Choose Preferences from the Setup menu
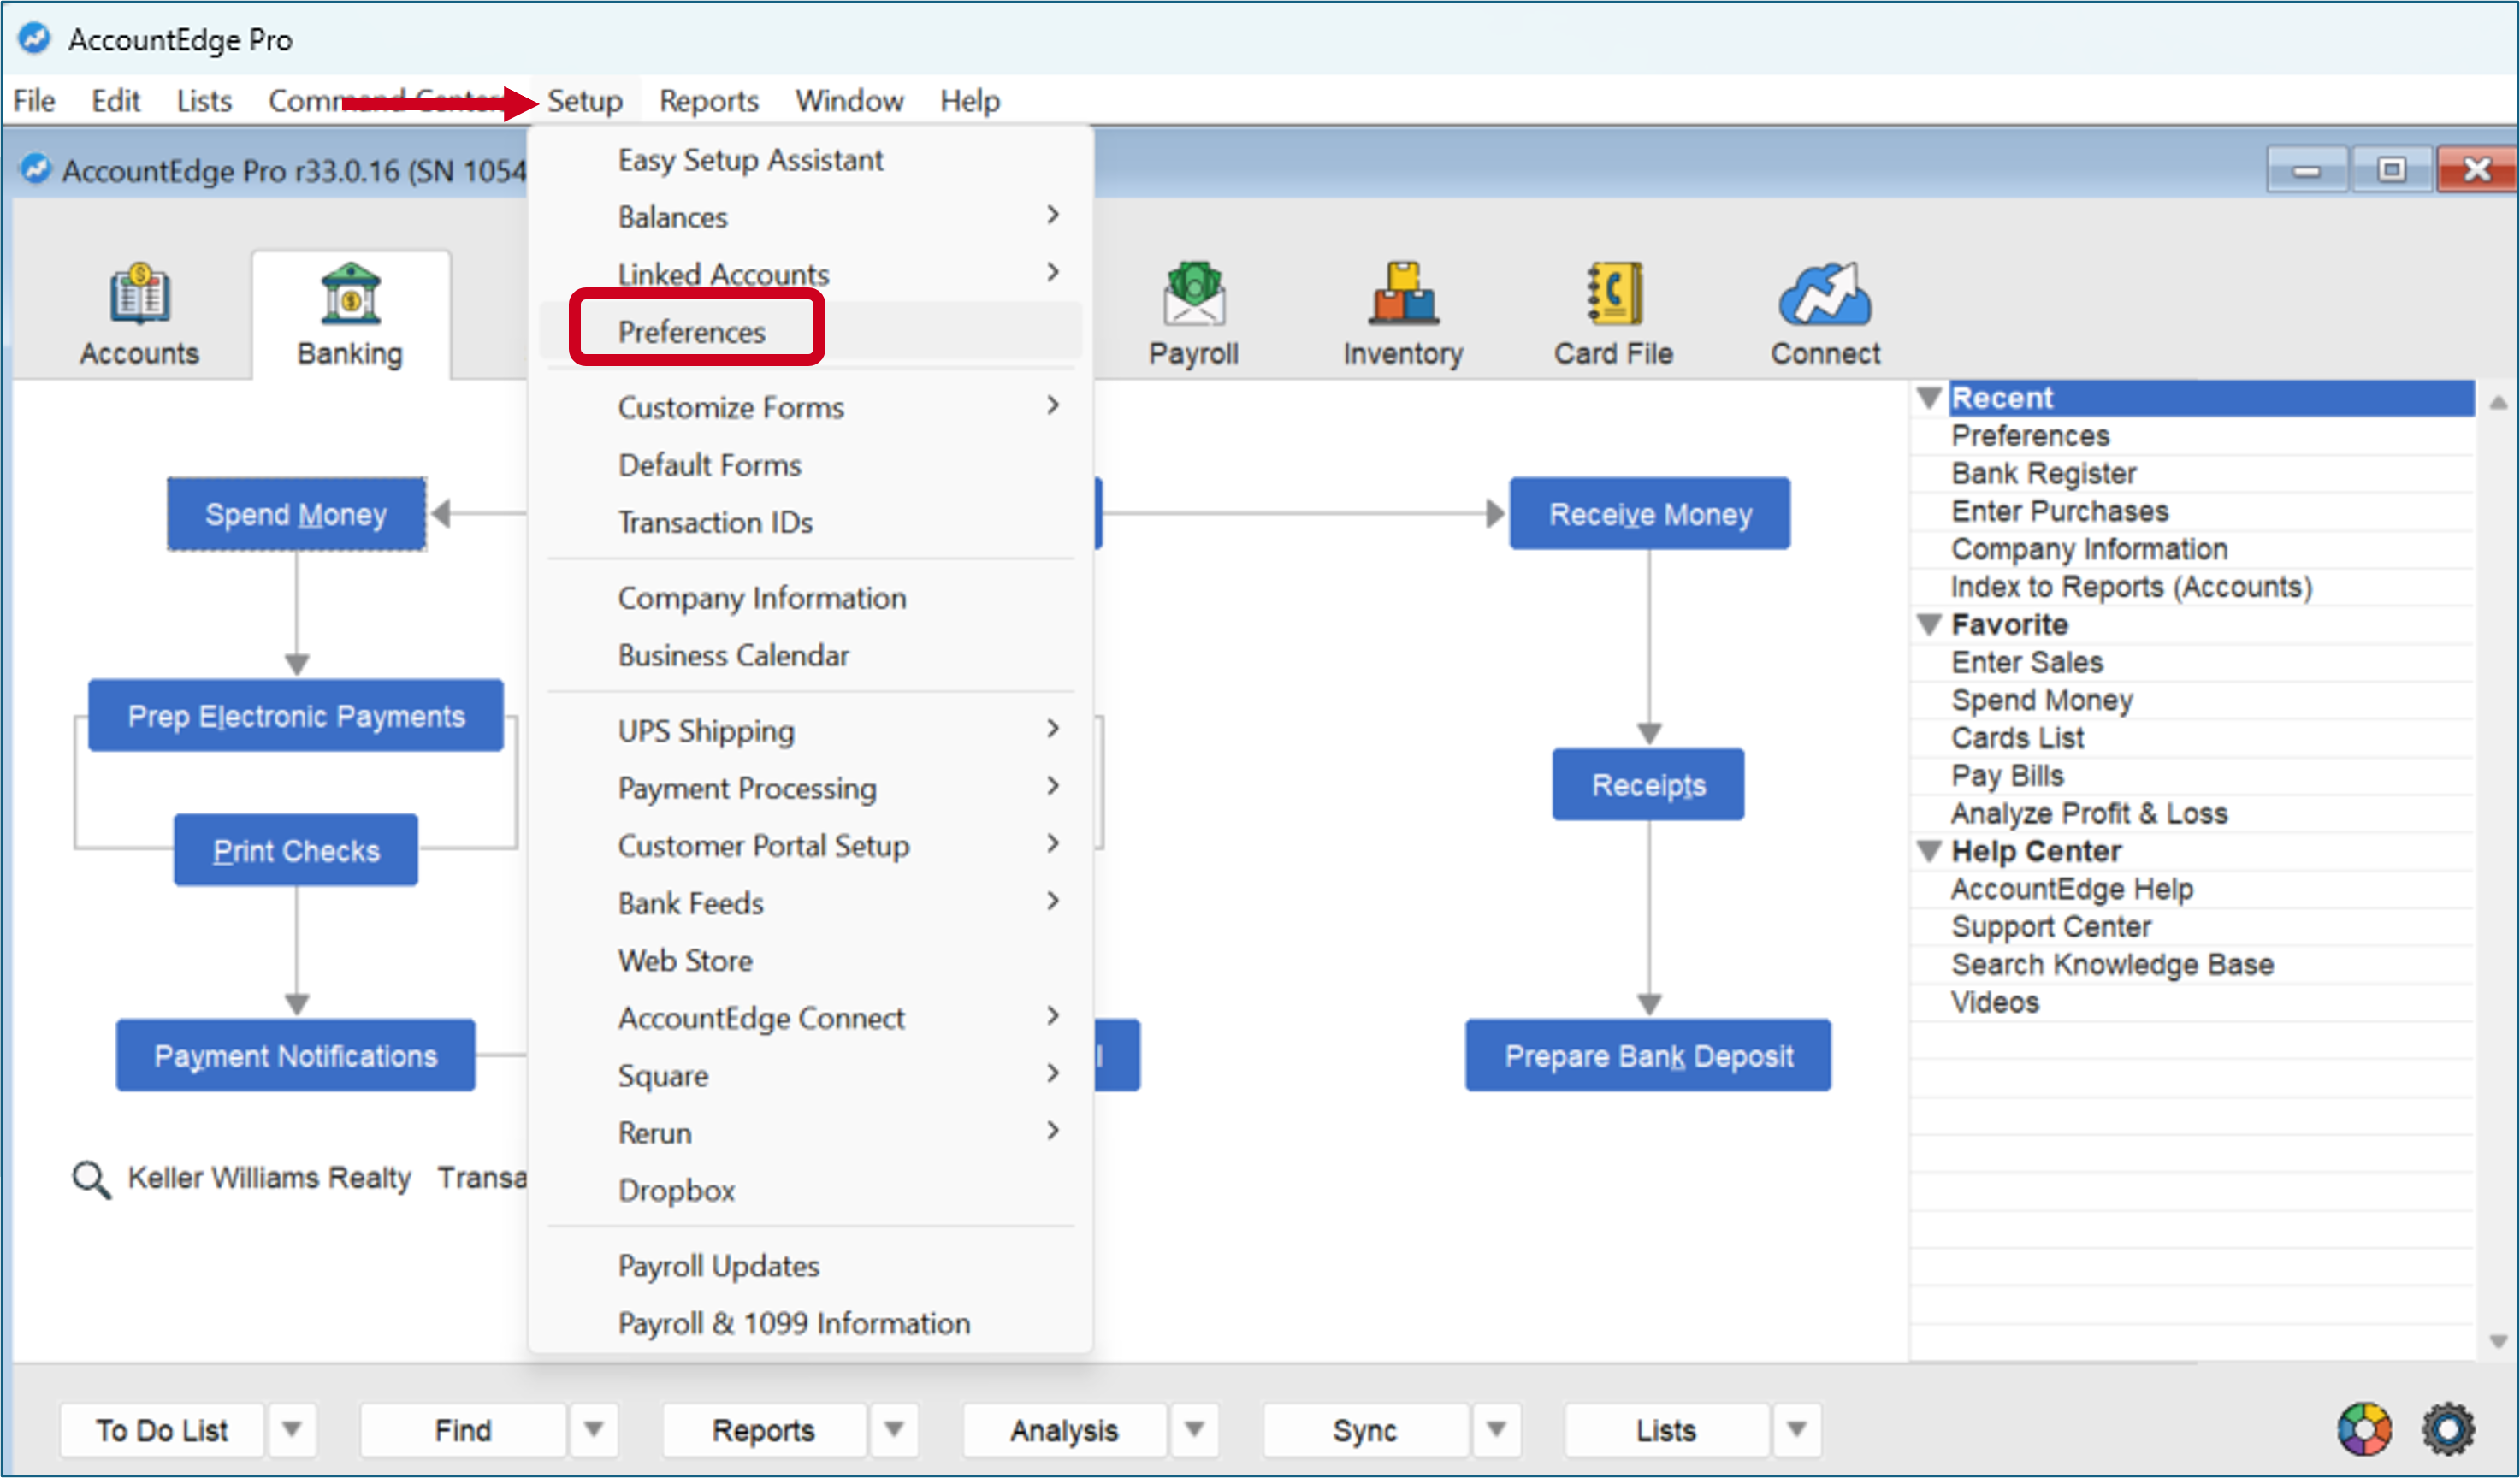 pos(810,331)
